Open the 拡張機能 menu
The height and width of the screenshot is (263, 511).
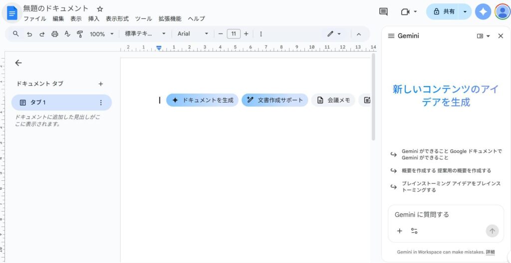pyautogui.click(x=170, y=19)
